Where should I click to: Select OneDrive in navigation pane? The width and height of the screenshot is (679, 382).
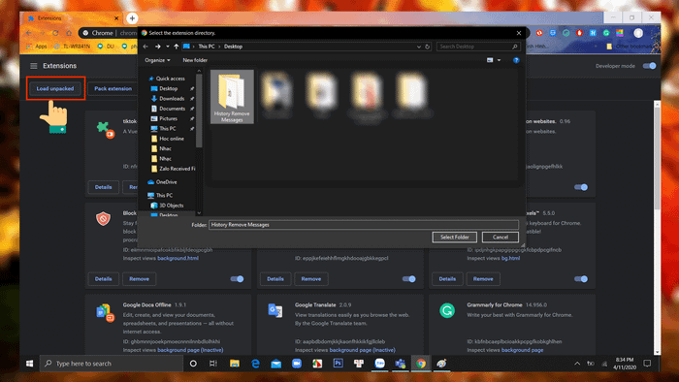[166, 182]
